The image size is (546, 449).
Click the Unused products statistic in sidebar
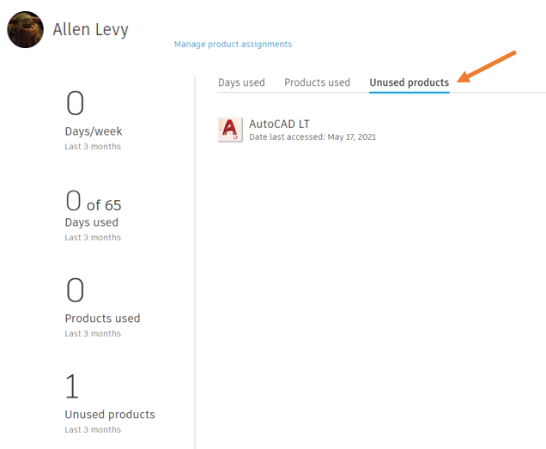point(110,415)
